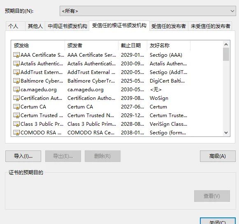Click the ca.magedu.org certificate icon
The height and width of the screenshot is (224, 239).
16,90
